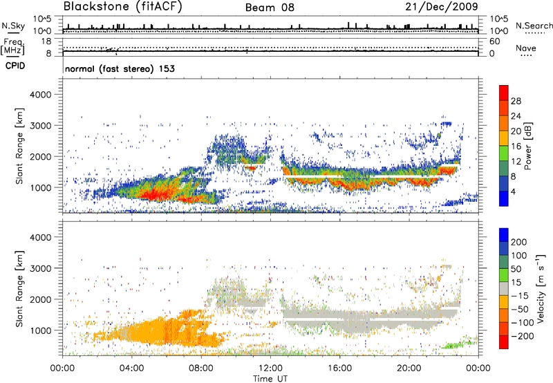Screen dimensions: 553x383
Task: Click the 08:00 tick on the time axis
Action: (201, 368)
